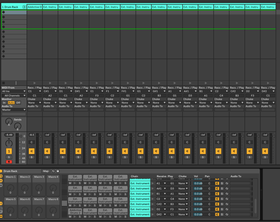Screen dimensions: 280x222
Task: Set Monitor to In
Action: (x=4, y=103)
